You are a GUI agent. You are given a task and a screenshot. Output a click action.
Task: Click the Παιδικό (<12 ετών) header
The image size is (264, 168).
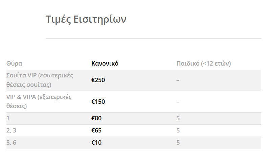click(203, 64)
